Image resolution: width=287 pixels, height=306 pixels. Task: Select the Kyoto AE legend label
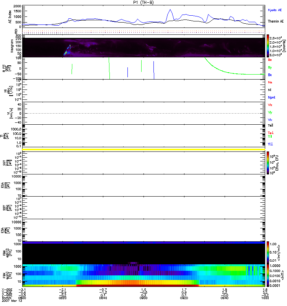(275, 10)
